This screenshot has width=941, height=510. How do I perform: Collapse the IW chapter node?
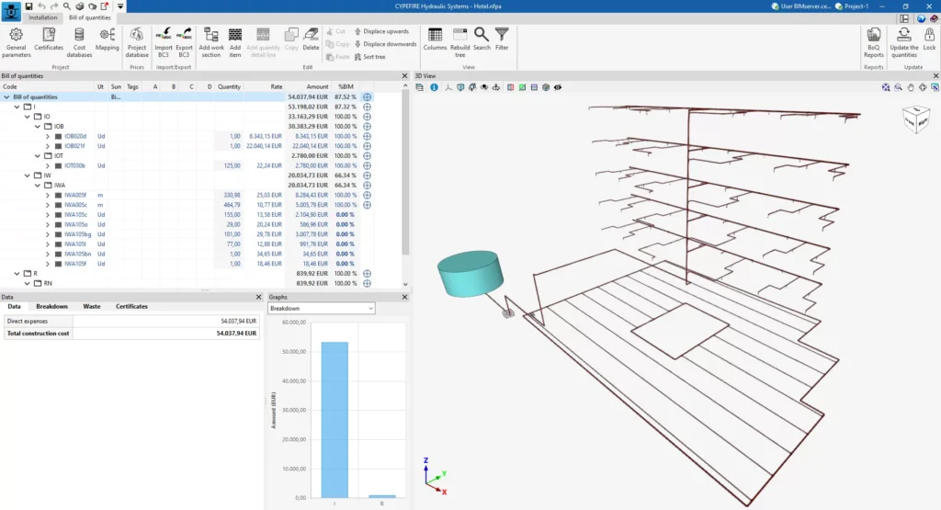coord(27,176)
